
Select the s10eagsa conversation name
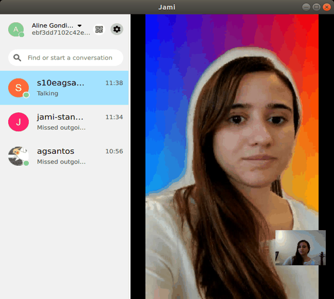click(61, 83)
